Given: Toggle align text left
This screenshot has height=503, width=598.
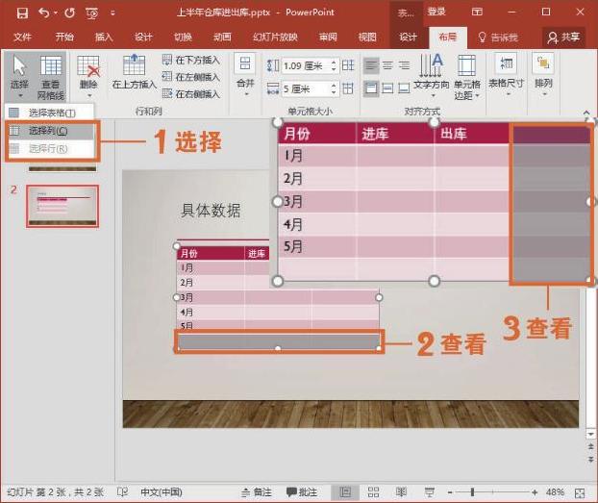Looking at the screenshot, I should pos(371,65).
